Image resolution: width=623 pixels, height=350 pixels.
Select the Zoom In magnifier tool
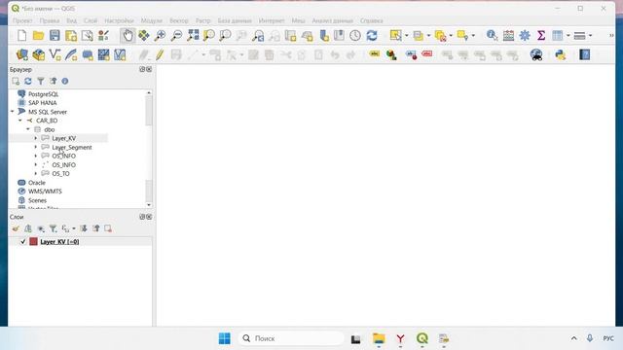pos(160,36)
